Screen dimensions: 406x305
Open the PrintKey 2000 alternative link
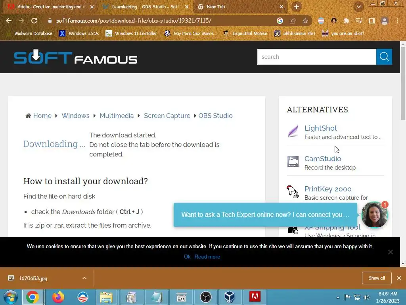328,189
